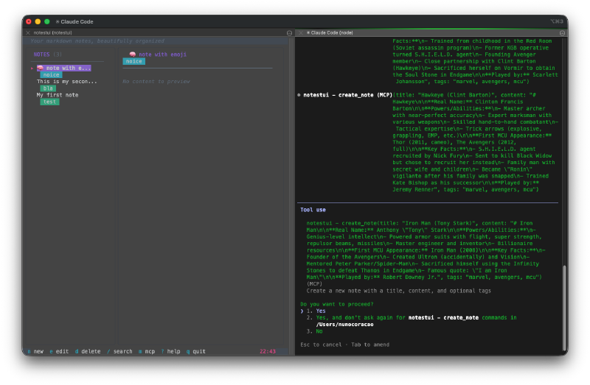Click the 'quit' shortcut in the footer

(196, 352)
